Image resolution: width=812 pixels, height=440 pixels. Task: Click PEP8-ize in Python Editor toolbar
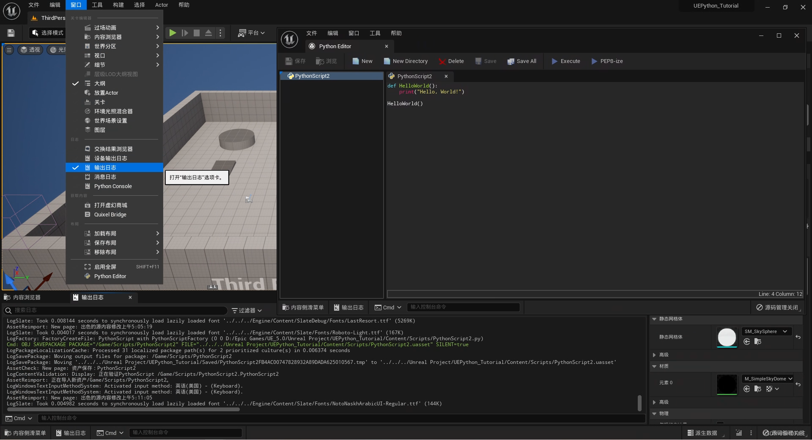607,61
